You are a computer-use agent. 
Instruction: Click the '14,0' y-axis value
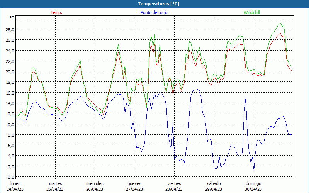[10, 103]
